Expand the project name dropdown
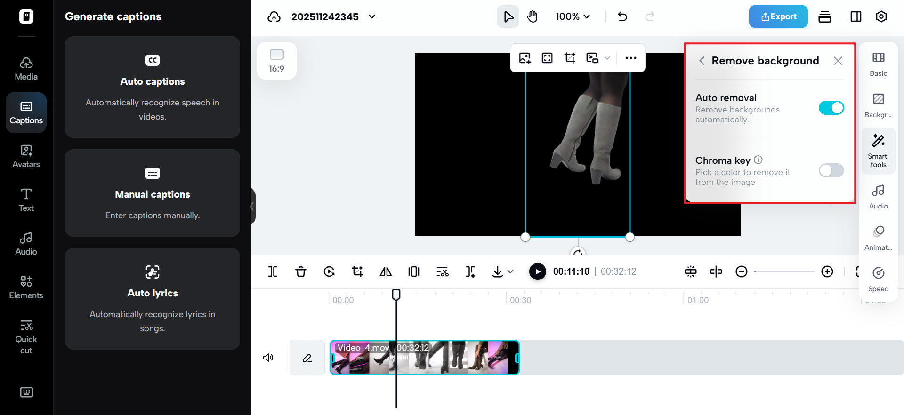Screen dimensions: 904x415 [x=372, y=16]
